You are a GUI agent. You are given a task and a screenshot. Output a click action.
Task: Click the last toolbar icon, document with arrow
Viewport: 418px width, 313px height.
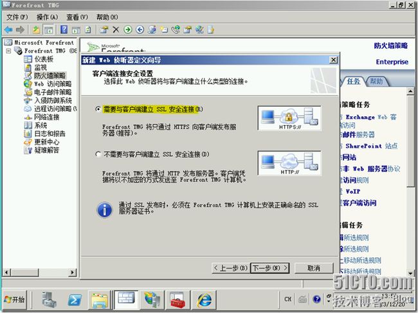tap(211, 30)
